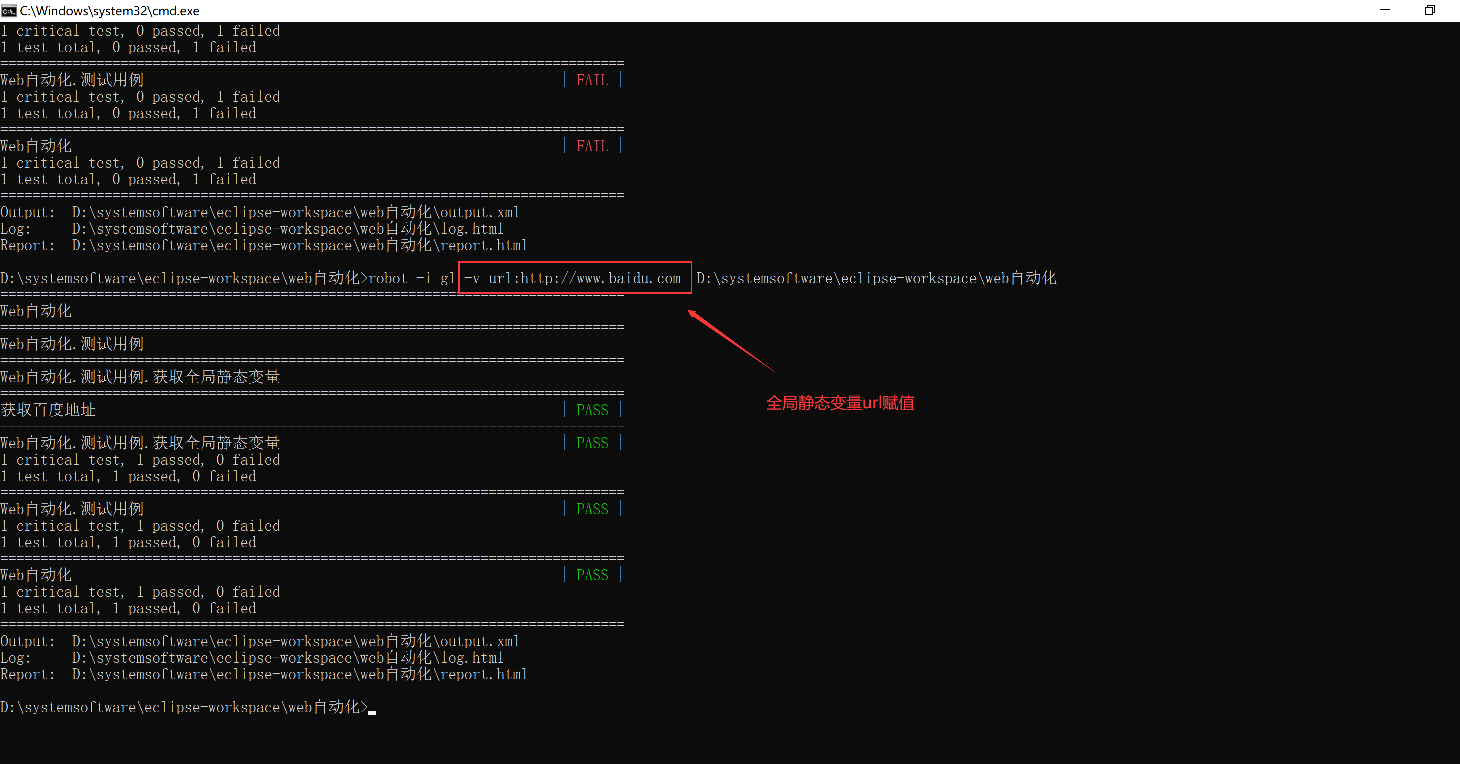1460x764 pixels.
Task: Click the last Report: report.html path line
Action: [299, 675]
